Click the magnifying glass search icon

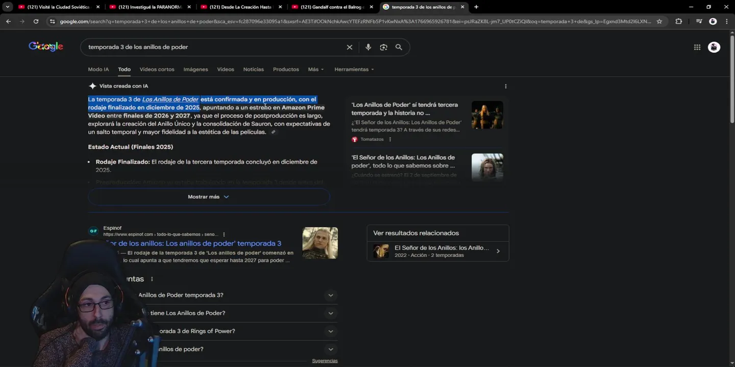coord(399,47)
